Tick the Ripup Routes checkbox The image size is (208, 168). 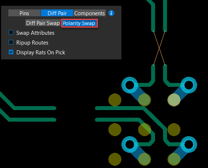[x=11, y=42]
